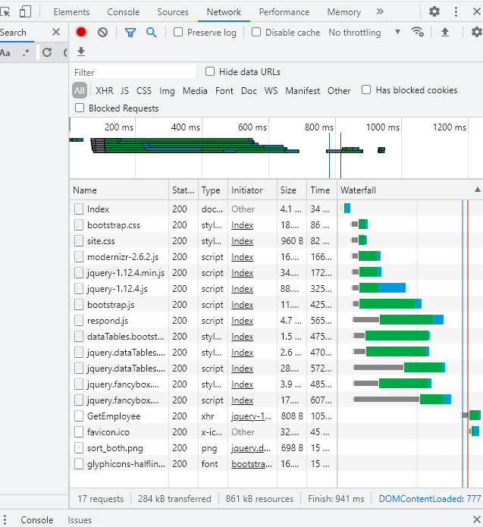
Task: Clear the network log
Action: (x=102, y=32)
